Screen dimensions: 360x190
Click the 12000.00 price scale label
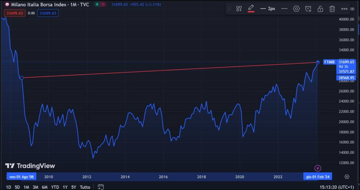(346, 163)
